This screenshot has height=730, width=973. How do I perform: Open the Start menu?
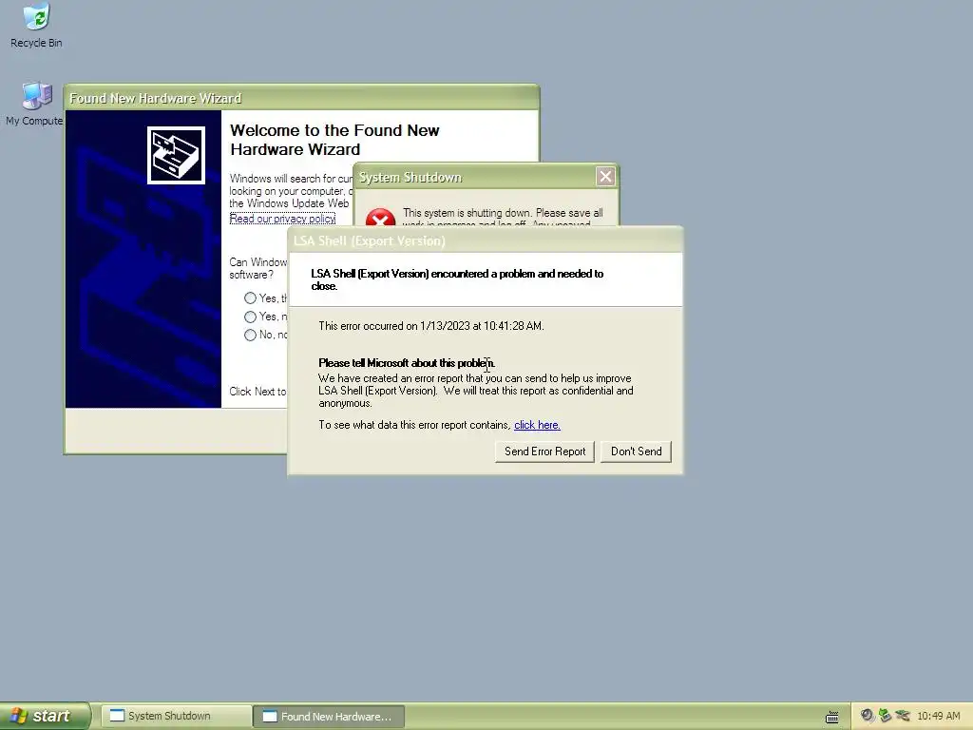click(46, 716)
